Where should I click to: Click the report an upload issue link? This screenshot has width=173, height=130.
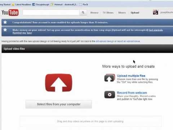point(128,41)
